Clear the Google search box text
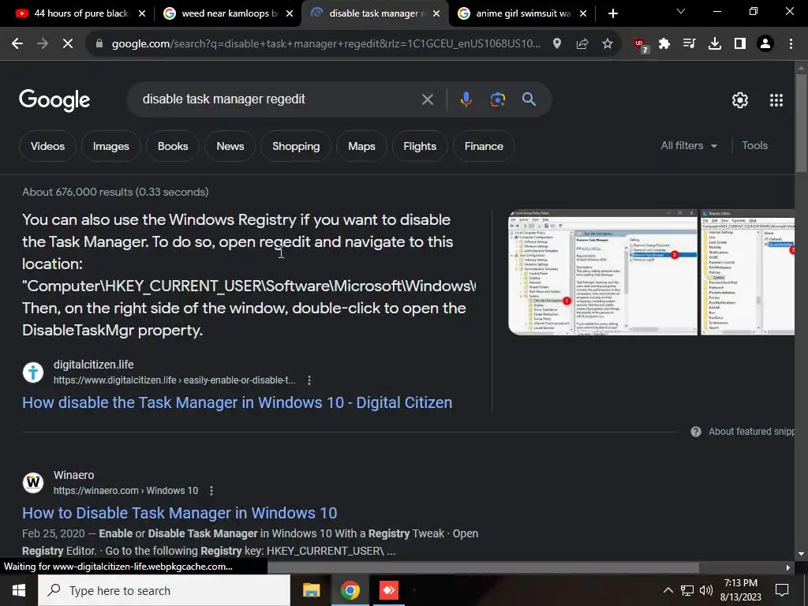The width and height of the screenshot is (808, 606). point(427,99)
